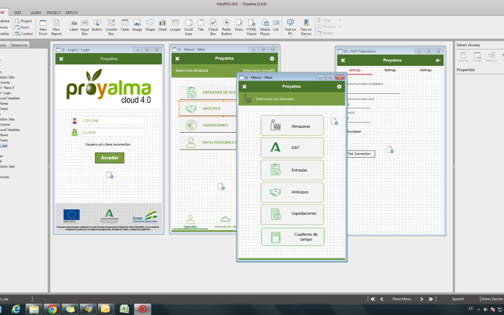This screenshot has width=504, height=315.
Task: Click back arrow in DAT Telemático header
Action: (438, 60)
